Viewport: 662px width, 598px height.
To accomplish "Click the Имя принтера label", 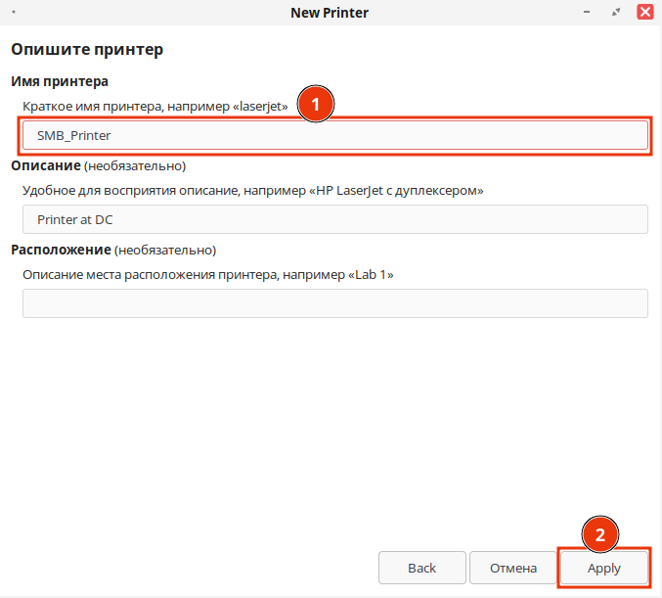I will point(59,81).
